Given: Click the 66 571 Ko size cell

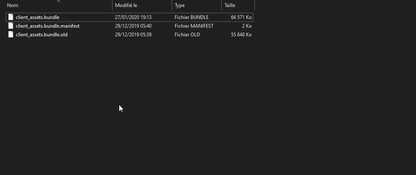Looking at the screenshot, I should (x=241, y=17).
